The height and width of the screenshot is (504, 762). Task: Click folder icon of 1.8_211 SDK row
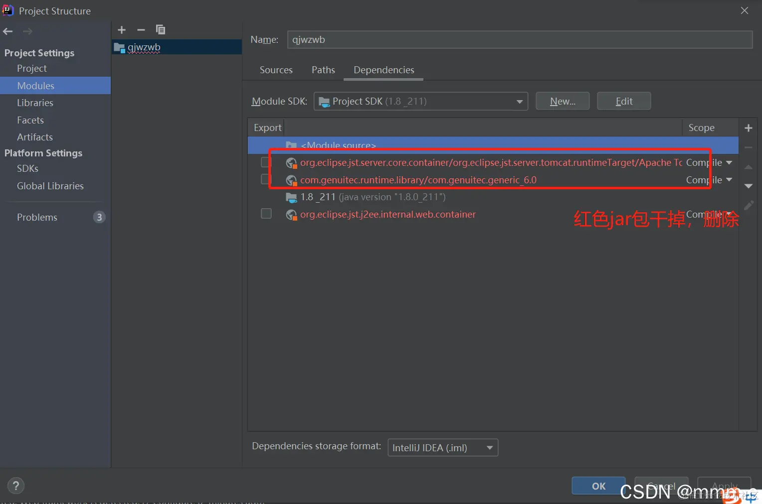291,197
